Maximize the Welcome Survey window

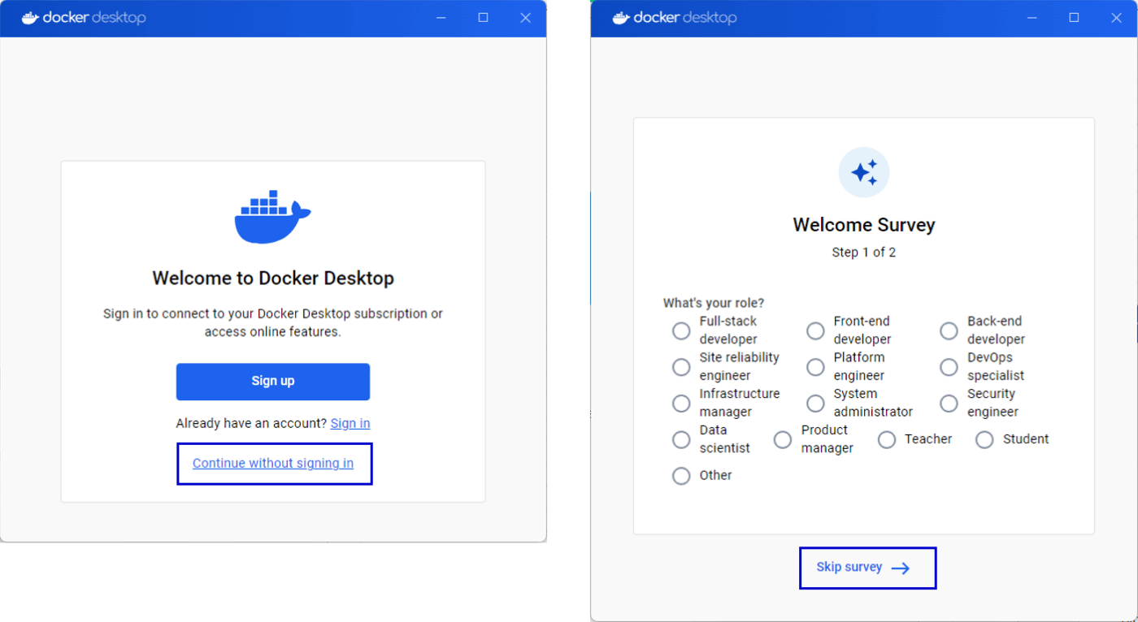[x=1074, y=18]
